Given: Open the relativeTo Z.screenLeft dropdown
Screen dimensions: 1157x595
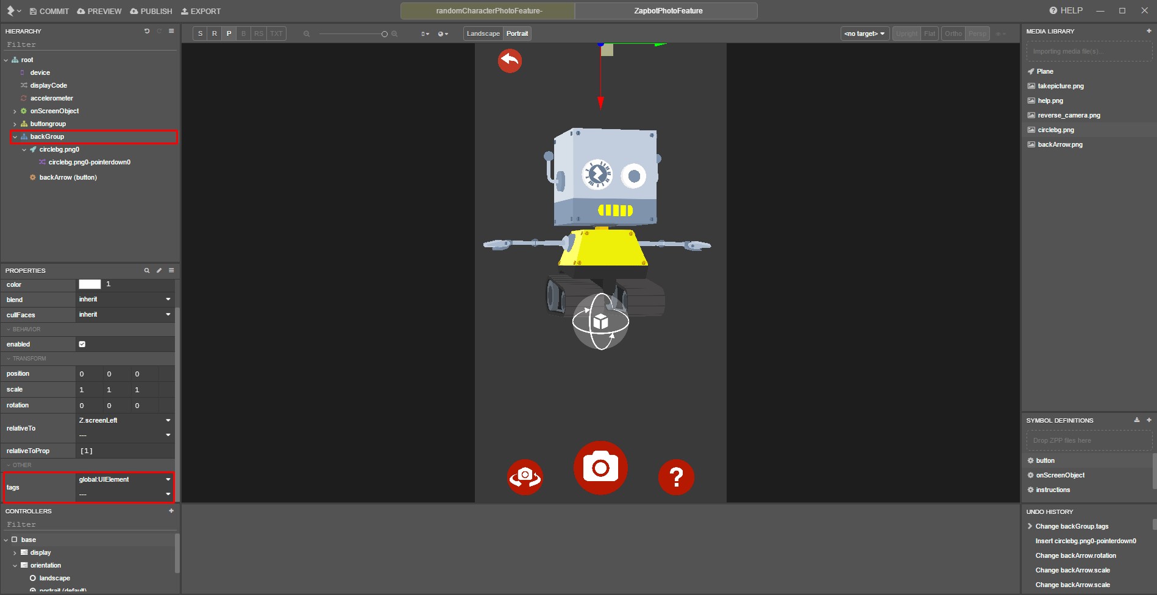Looking at the screenshot, I should (x=125, y=420).
